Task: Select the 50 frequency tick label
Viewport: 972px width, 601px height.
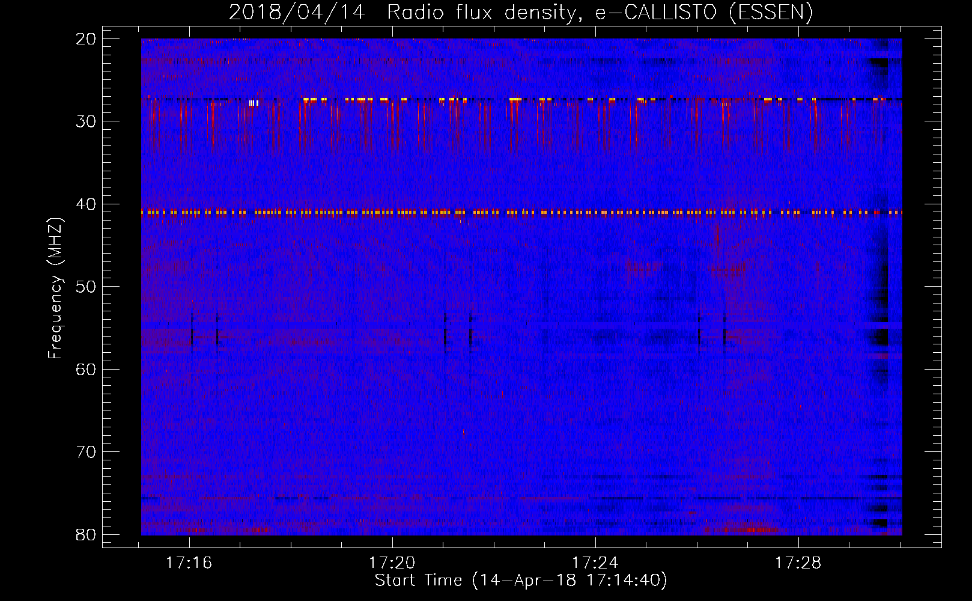Action: (x=87, y=287)
